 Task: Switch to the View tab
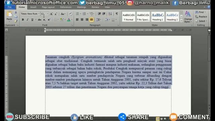click(x=107, y=7)
